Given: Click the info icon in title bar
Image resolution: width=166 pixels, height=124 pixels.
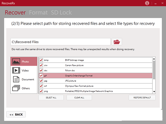Looking at the screenshot, I should pos(147,3).
